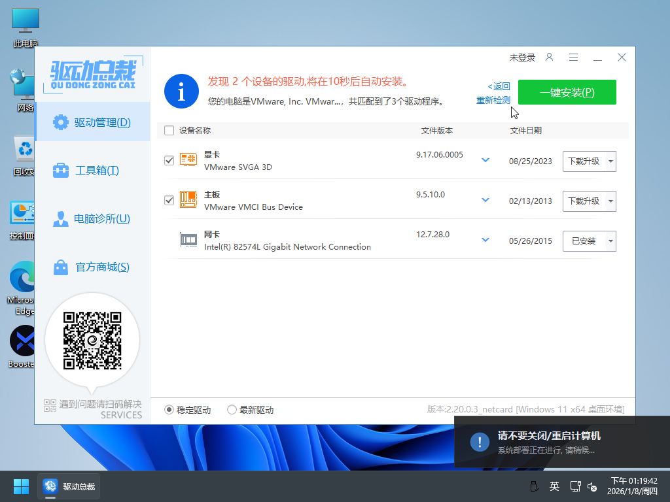The height and width of the screenshot is (502, 670).
Task: Uncheck the 显卡 VMware SVGA 3D checkbox
Action: pyautogui.click(x=169, y=161)
